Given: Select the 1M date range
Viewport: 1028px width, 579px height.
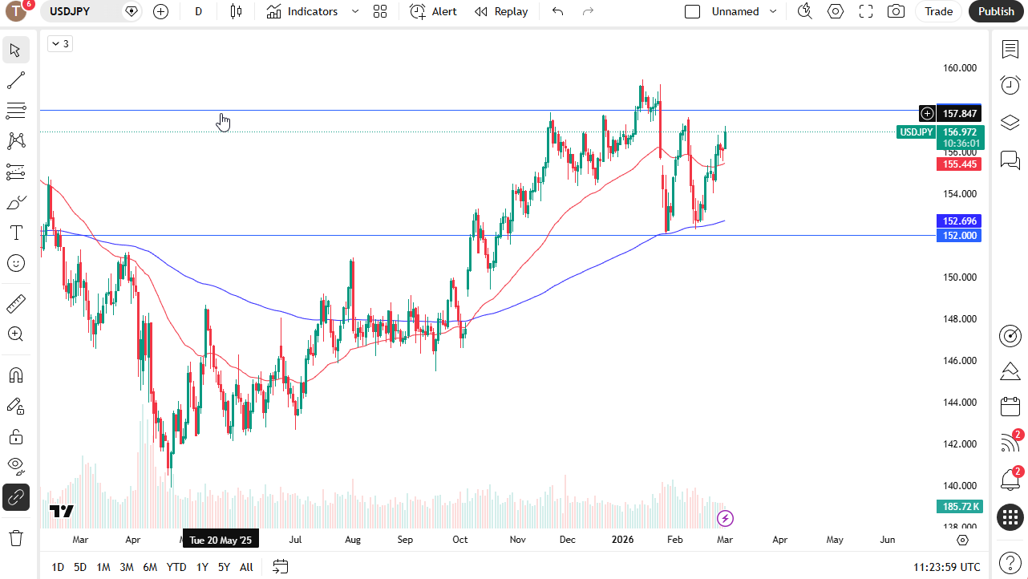Looking at the screenshot, I should 103,567.
